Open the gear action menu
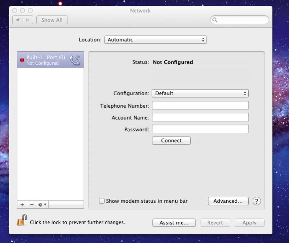The width and height of the screenshot is (289, 243). 42,205
